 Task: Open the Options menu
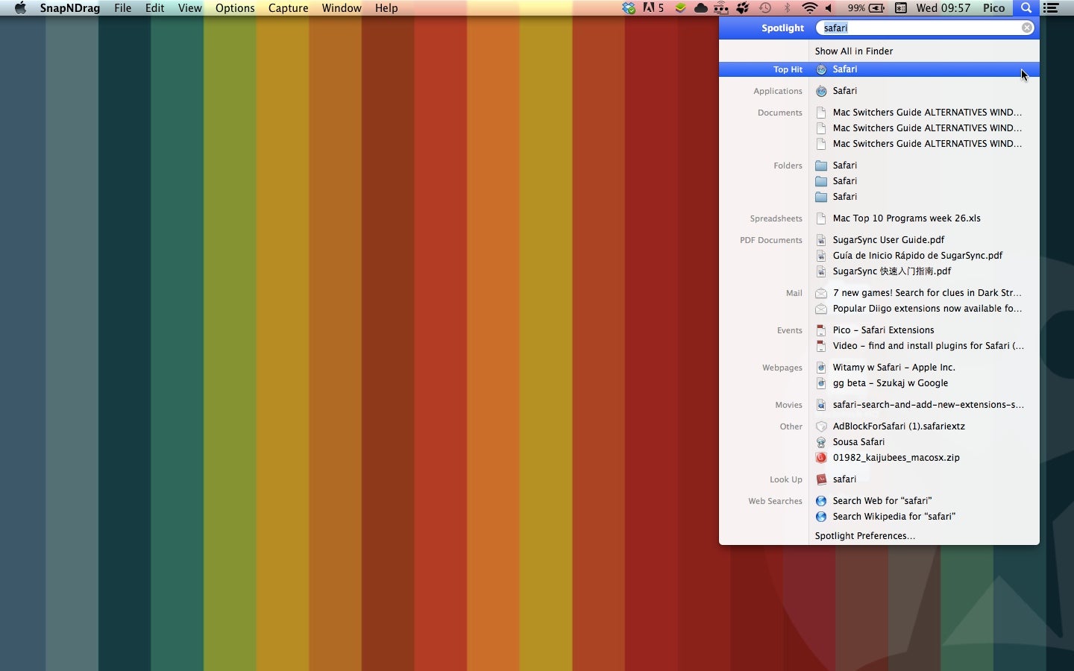pos(235,8)
